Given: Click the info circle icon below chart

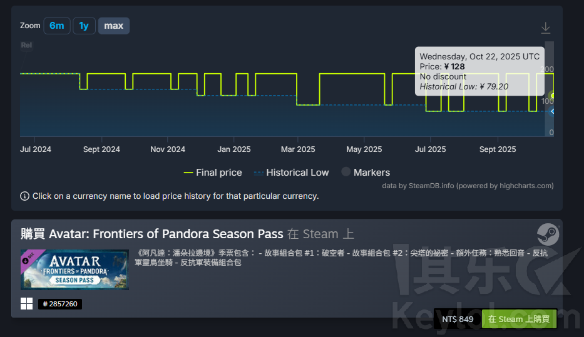Looking at the screenshot, I should 24,196.
